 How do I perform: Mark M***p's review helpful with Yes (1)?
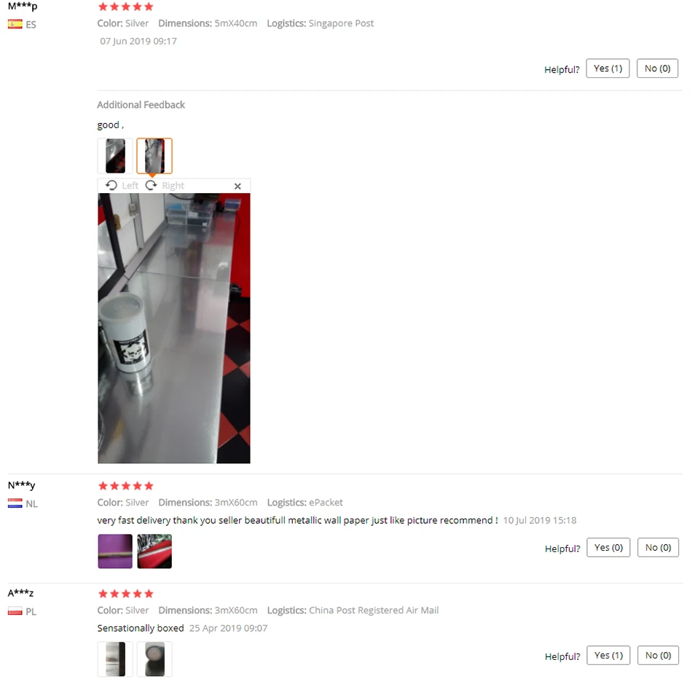pos(608,68)
